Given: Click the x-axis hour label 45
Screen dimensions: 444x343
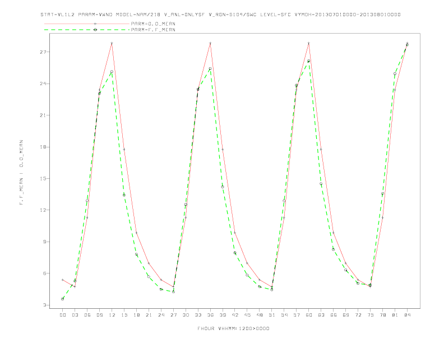Looking at the screenshot, I should click(247, 315).
